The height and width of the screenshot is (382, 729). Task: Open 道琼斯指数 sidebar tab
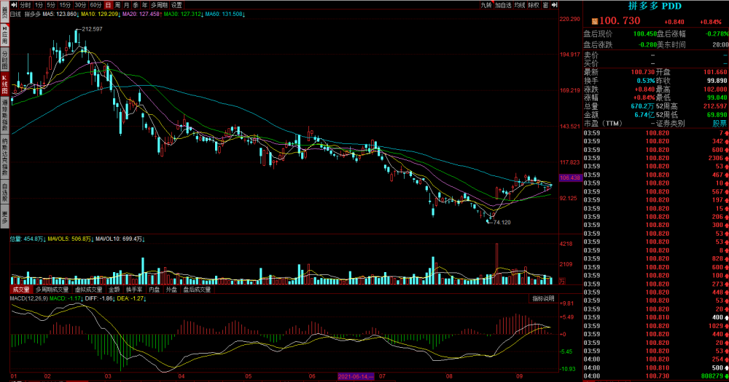4,115
